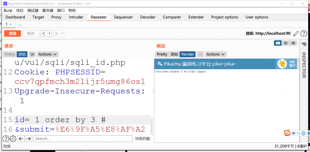Open the request pane Actions dropdown
310x152 pixels.
[48, 54]
